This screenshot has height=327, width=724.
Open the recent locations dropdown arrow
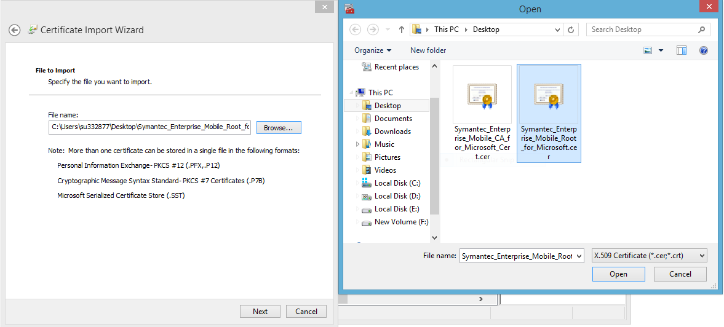[388, 30]
